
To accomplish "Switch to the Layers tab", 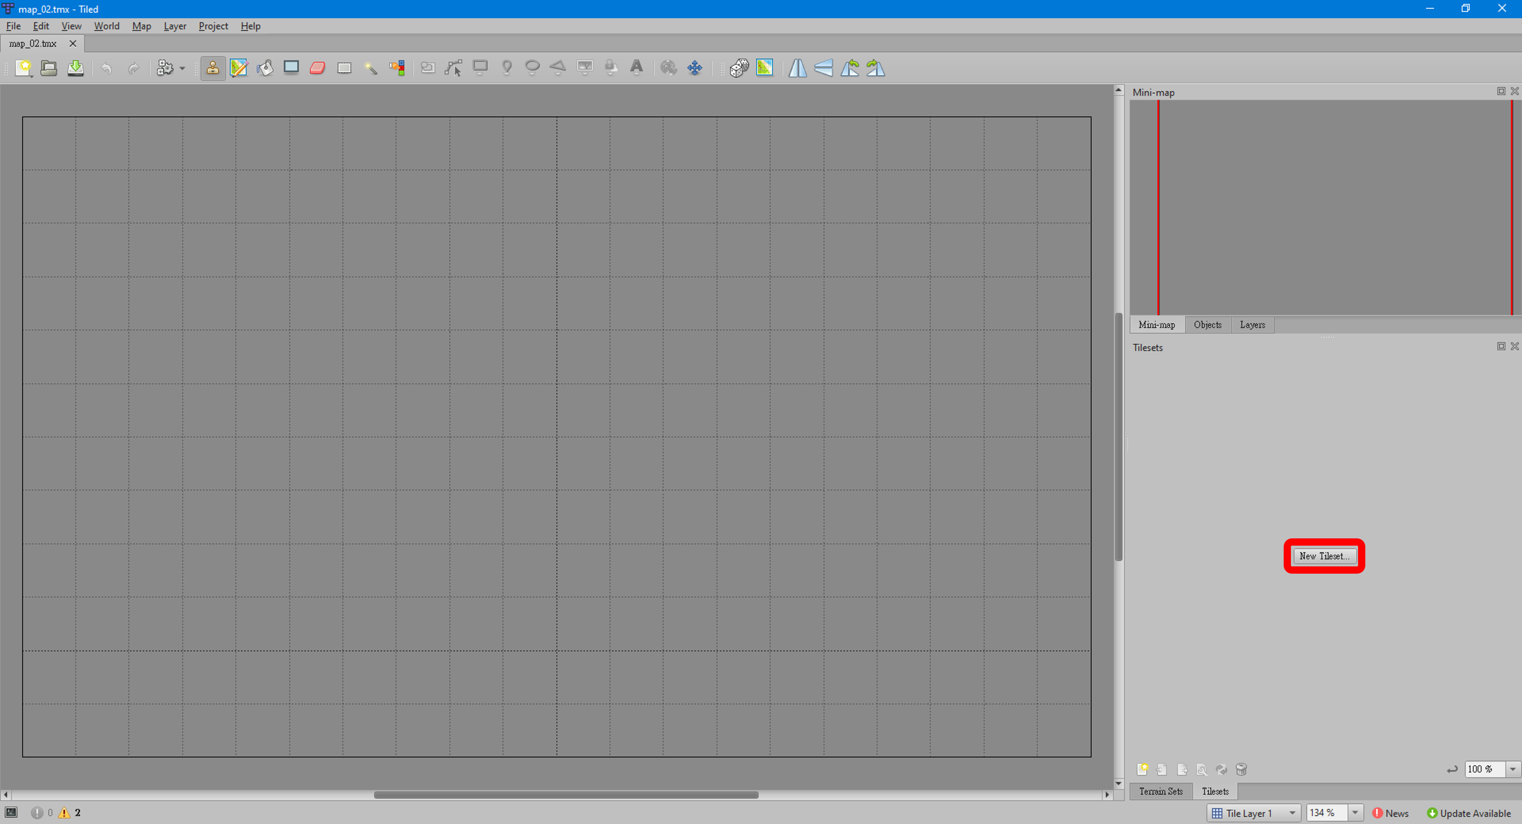I will point(1252,325).
